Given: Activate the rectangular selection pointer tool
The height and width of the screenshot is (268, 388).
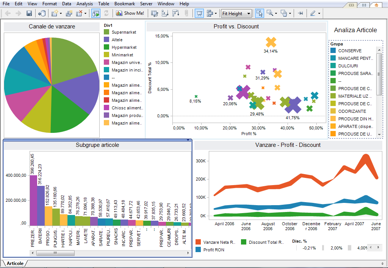Looking at the screenshot, I should pyautogui.click(x=259, y=13).
